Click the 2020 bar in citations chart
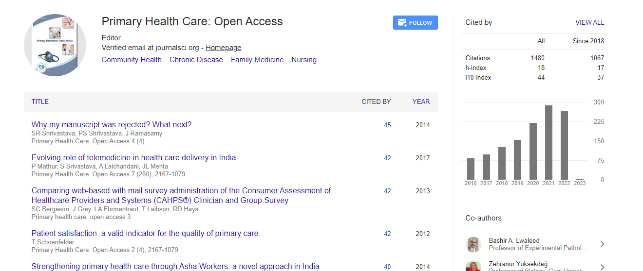 [x=533, y=151]
